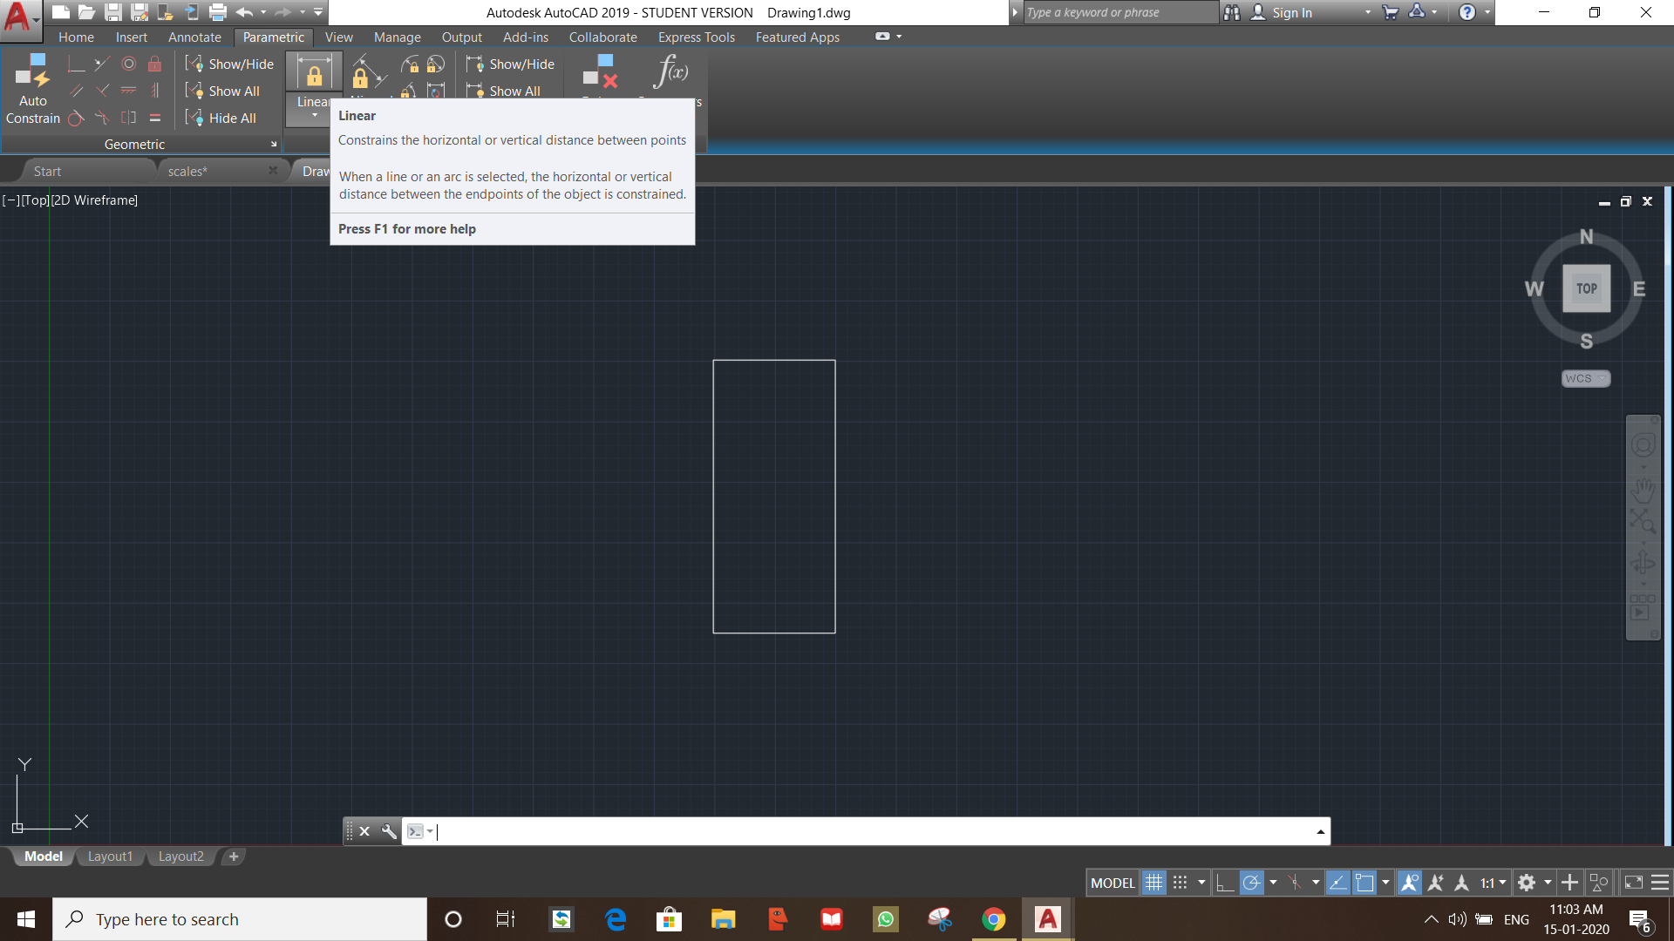The image size is (1674, 941).
Task: Click the Delete Constraints icon
Action: pyautogui.click(x=600, y=71)
